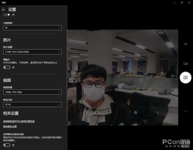
Task: Expand the 照片质量 2.1MP dropdown
Action: pos(32,52)
